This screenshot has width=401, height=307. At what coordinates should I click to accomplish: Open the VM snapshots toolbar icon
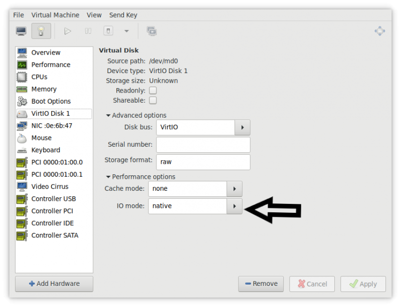pos(151,31)
